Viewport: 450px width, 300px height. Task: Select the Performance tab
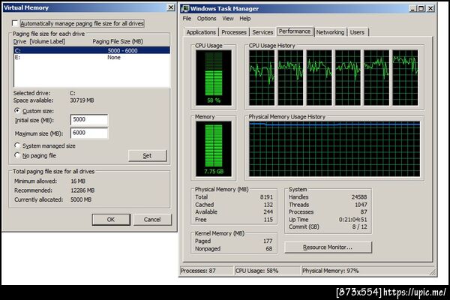coord(295,31)
